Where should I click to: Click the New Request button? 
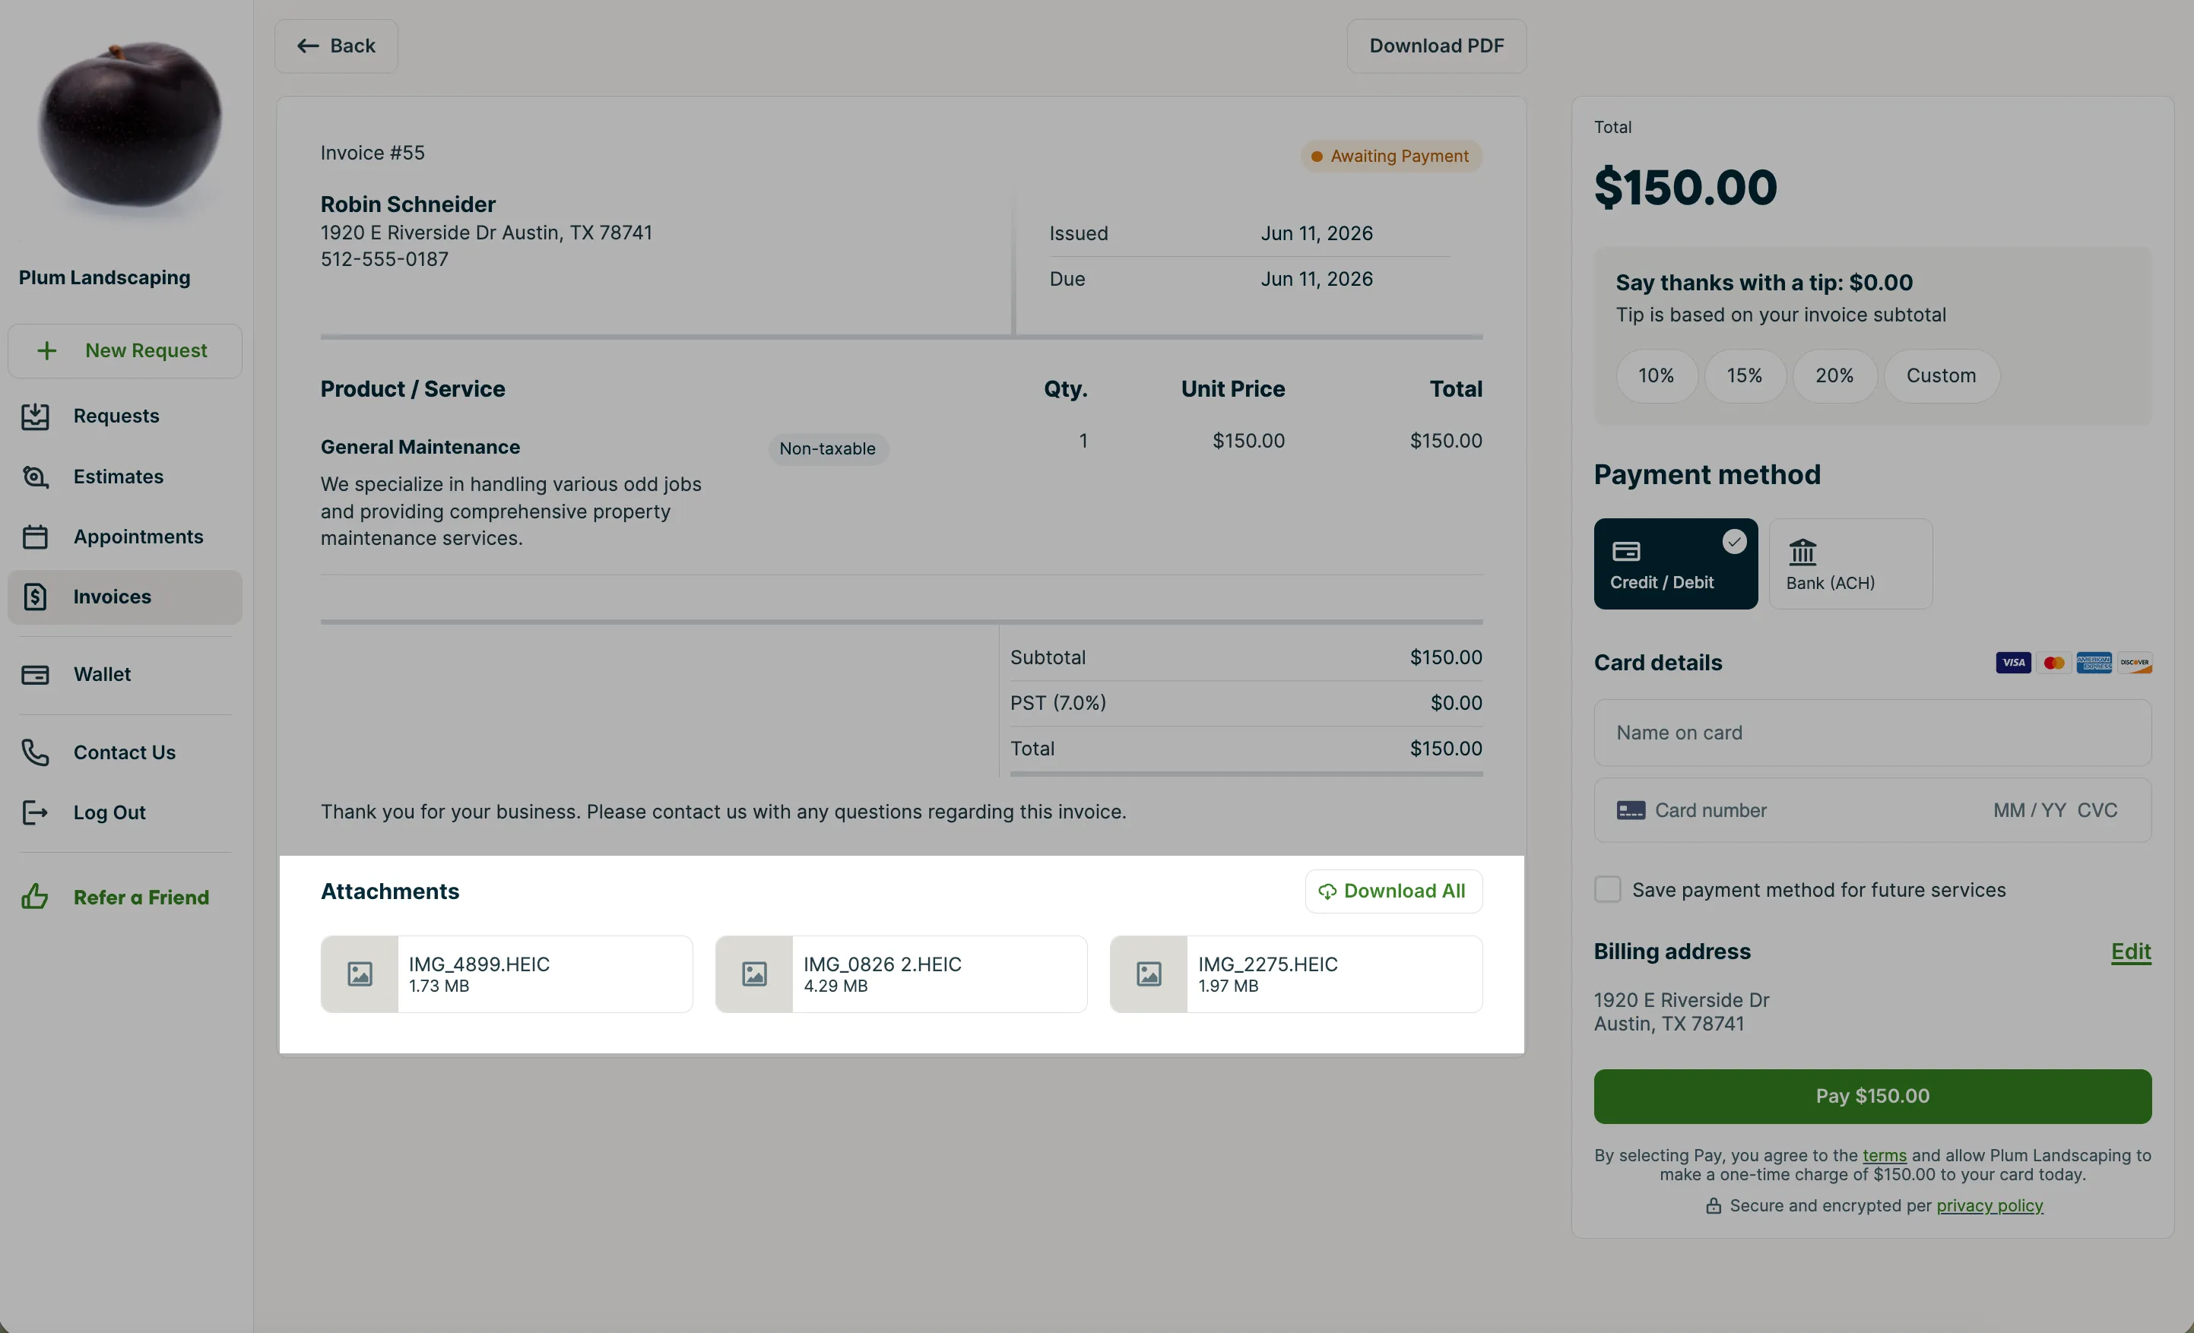[125, 350]
